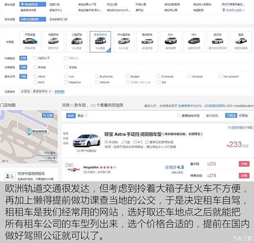This screenshot has width=254, height=243.
Task: Open 详情 for 基本险 ¥233
Action: pos(244,164)
